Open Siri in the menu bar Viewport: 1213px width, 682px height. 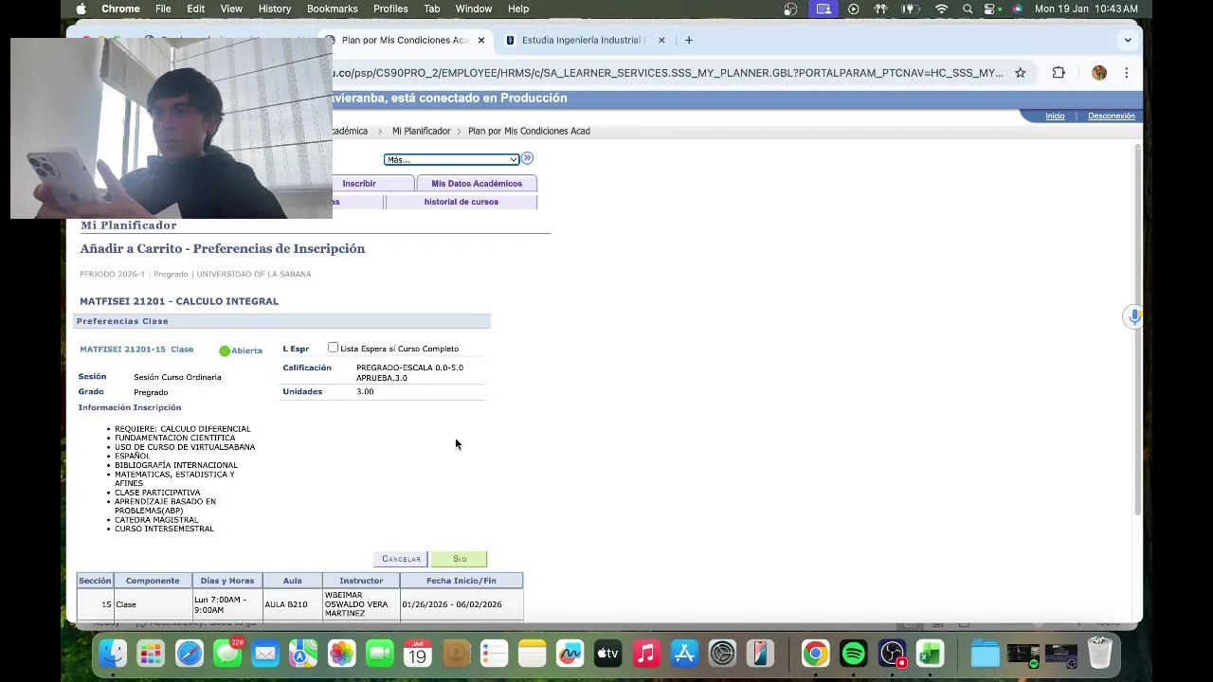(x=1017, y=9)
